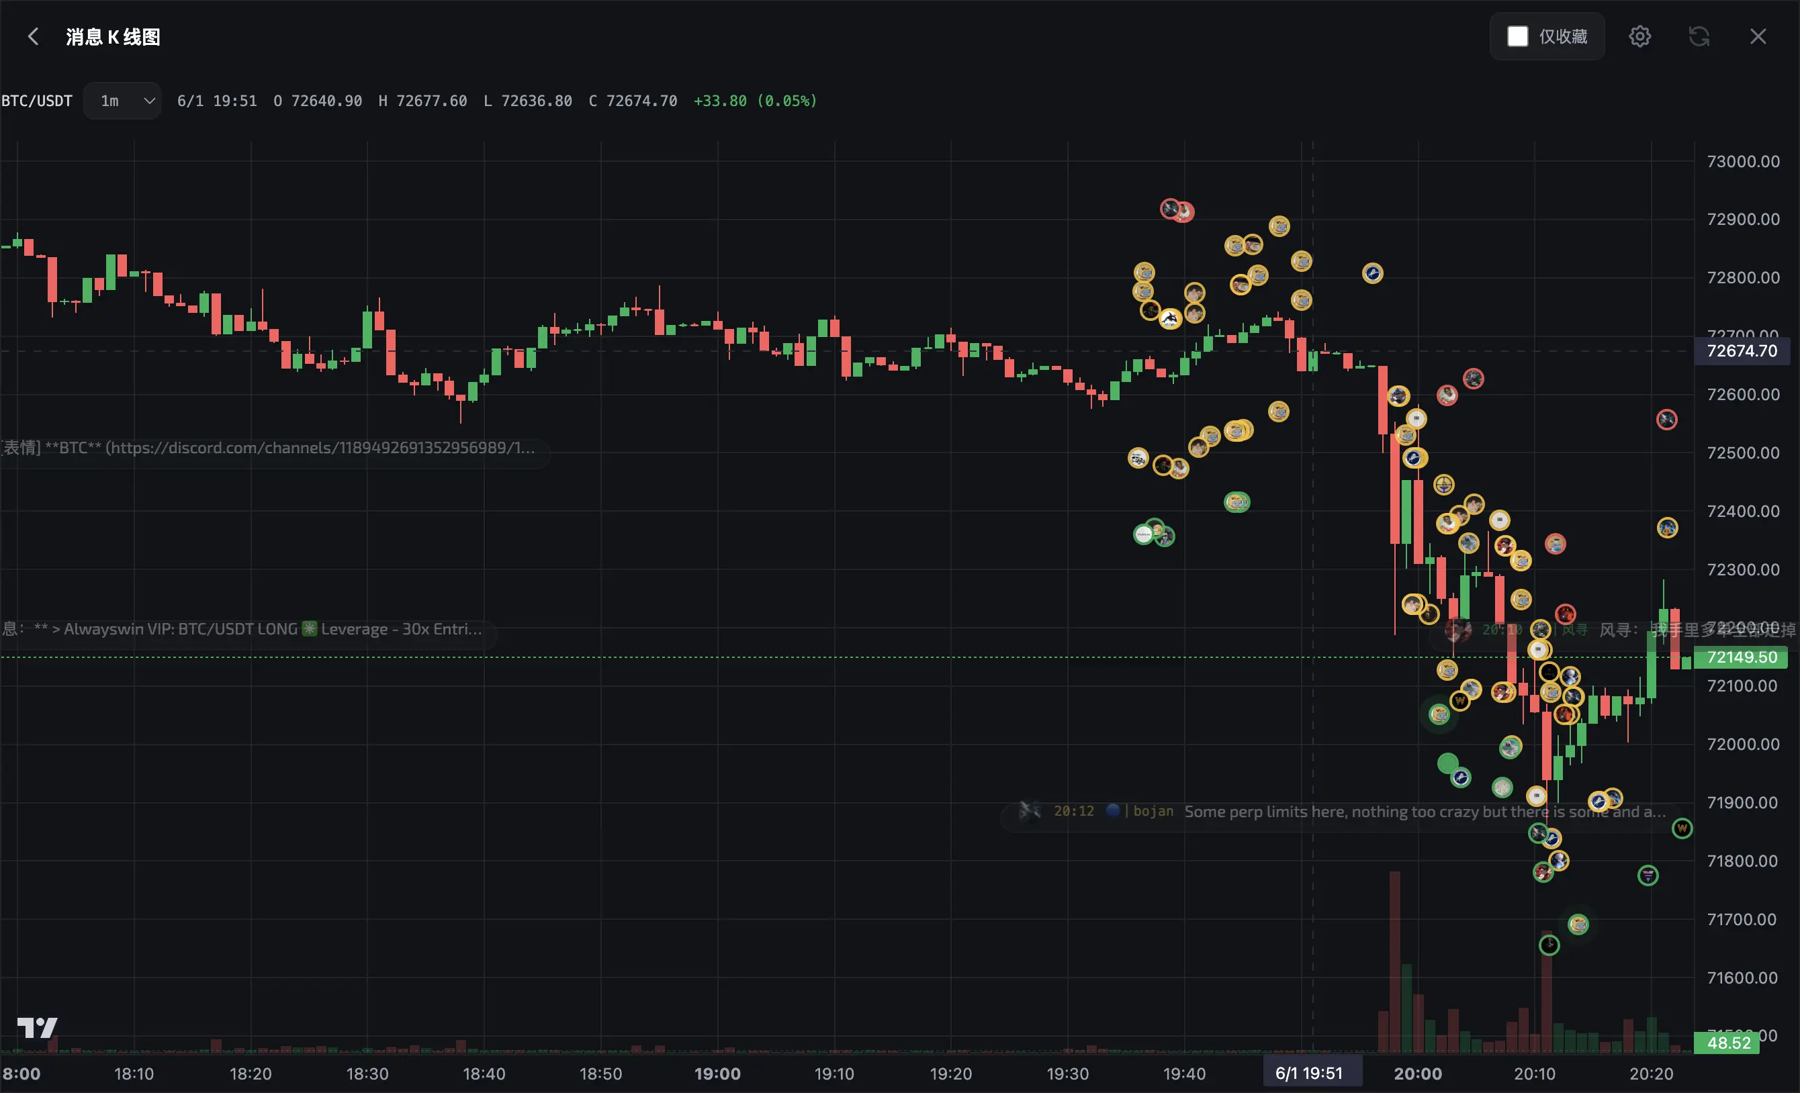Viewport: 1800px width, 1093px height.
Task: Click the white-cat avatar marker near 72730
Action: point(1170,319)
